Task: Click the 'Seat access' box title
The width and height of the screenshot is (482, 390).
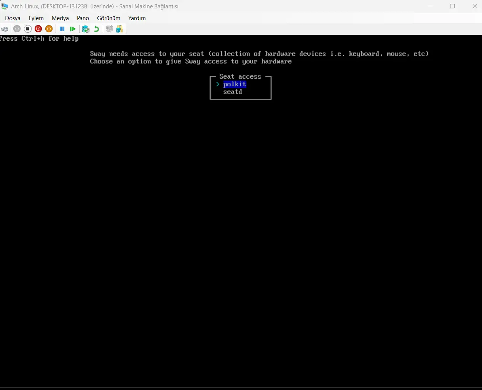Action: pyautogui.click(x=240, y=77)
